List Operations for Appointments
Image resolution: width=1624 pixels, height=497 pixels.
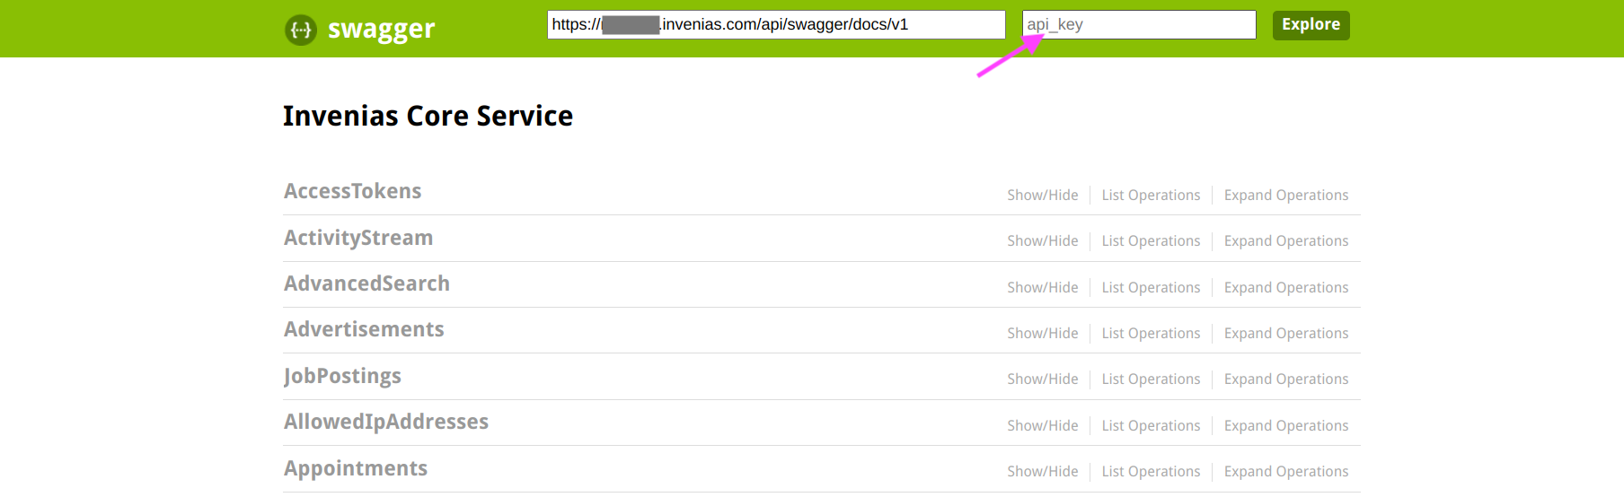1151,472
